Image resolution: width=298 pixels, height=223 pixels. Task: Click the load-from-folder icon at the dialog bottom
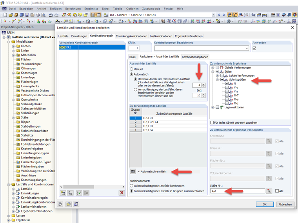(68, 204)
